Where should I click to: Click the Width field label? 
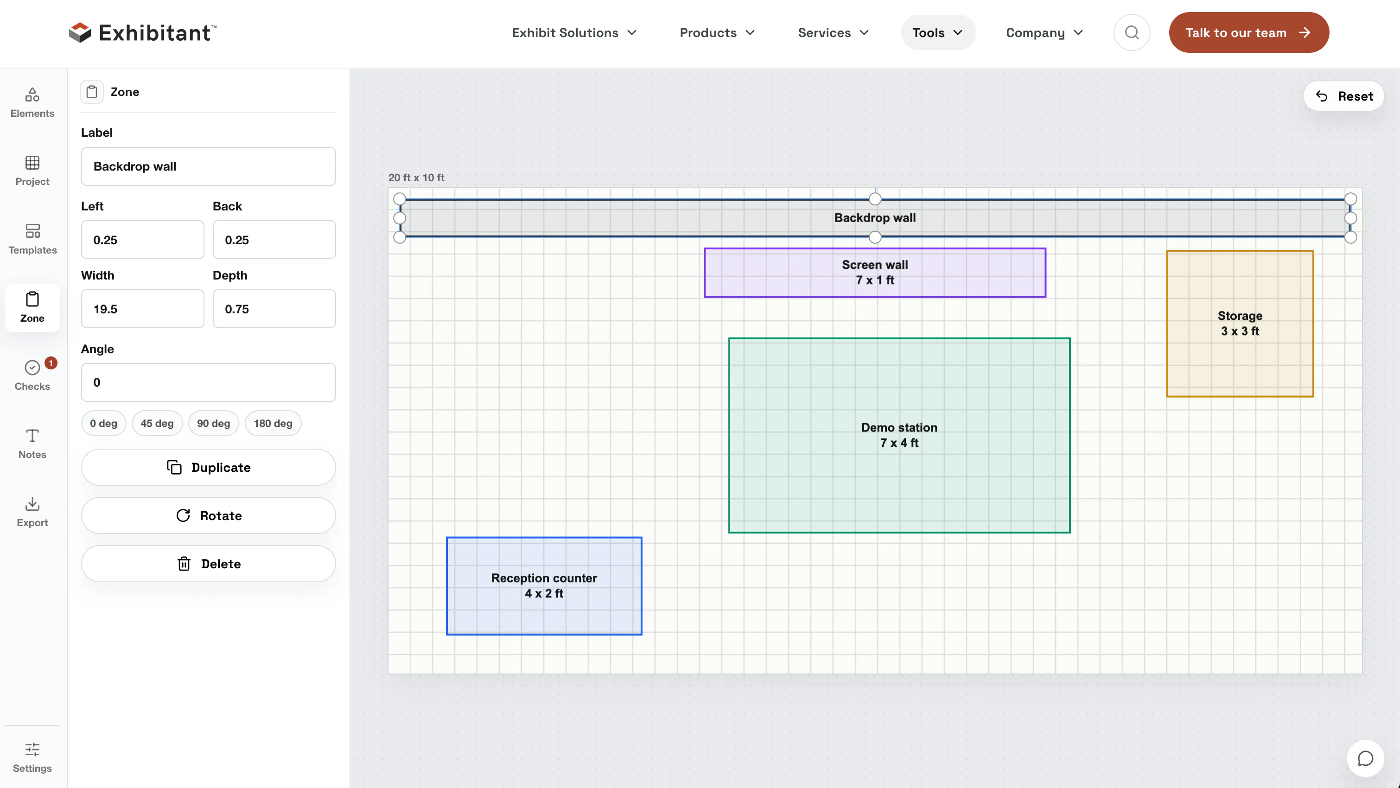click(97, 275)
